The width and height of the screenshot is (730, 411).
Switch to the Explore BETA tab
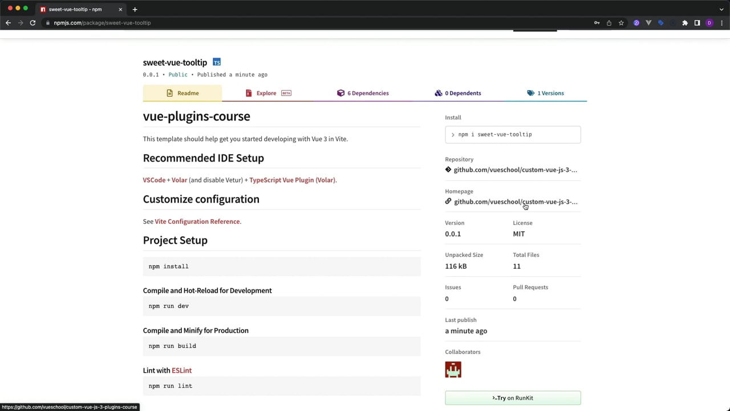pyautogui.click(x=268, y=93)
